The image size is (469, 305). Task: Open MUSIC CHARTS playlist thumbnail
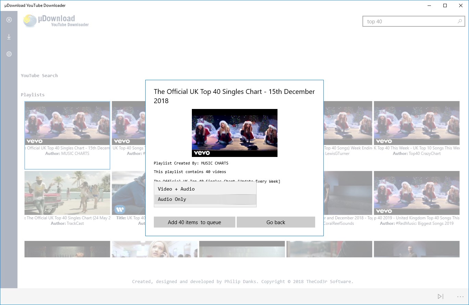tap(67, 123)
